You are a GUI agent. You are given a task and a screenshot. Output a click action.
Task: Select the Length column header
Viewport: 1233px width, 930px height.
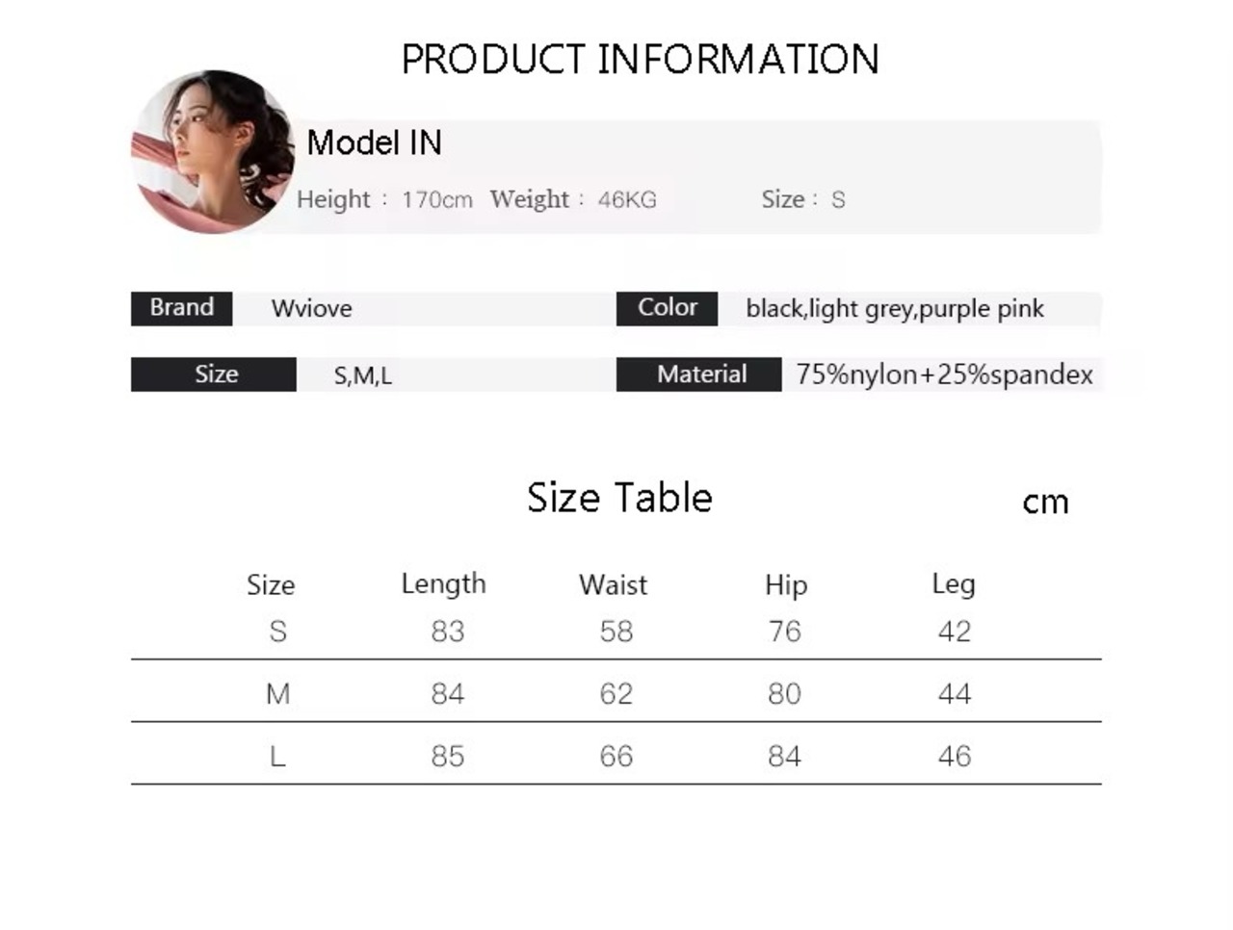(x=443, y=584)
